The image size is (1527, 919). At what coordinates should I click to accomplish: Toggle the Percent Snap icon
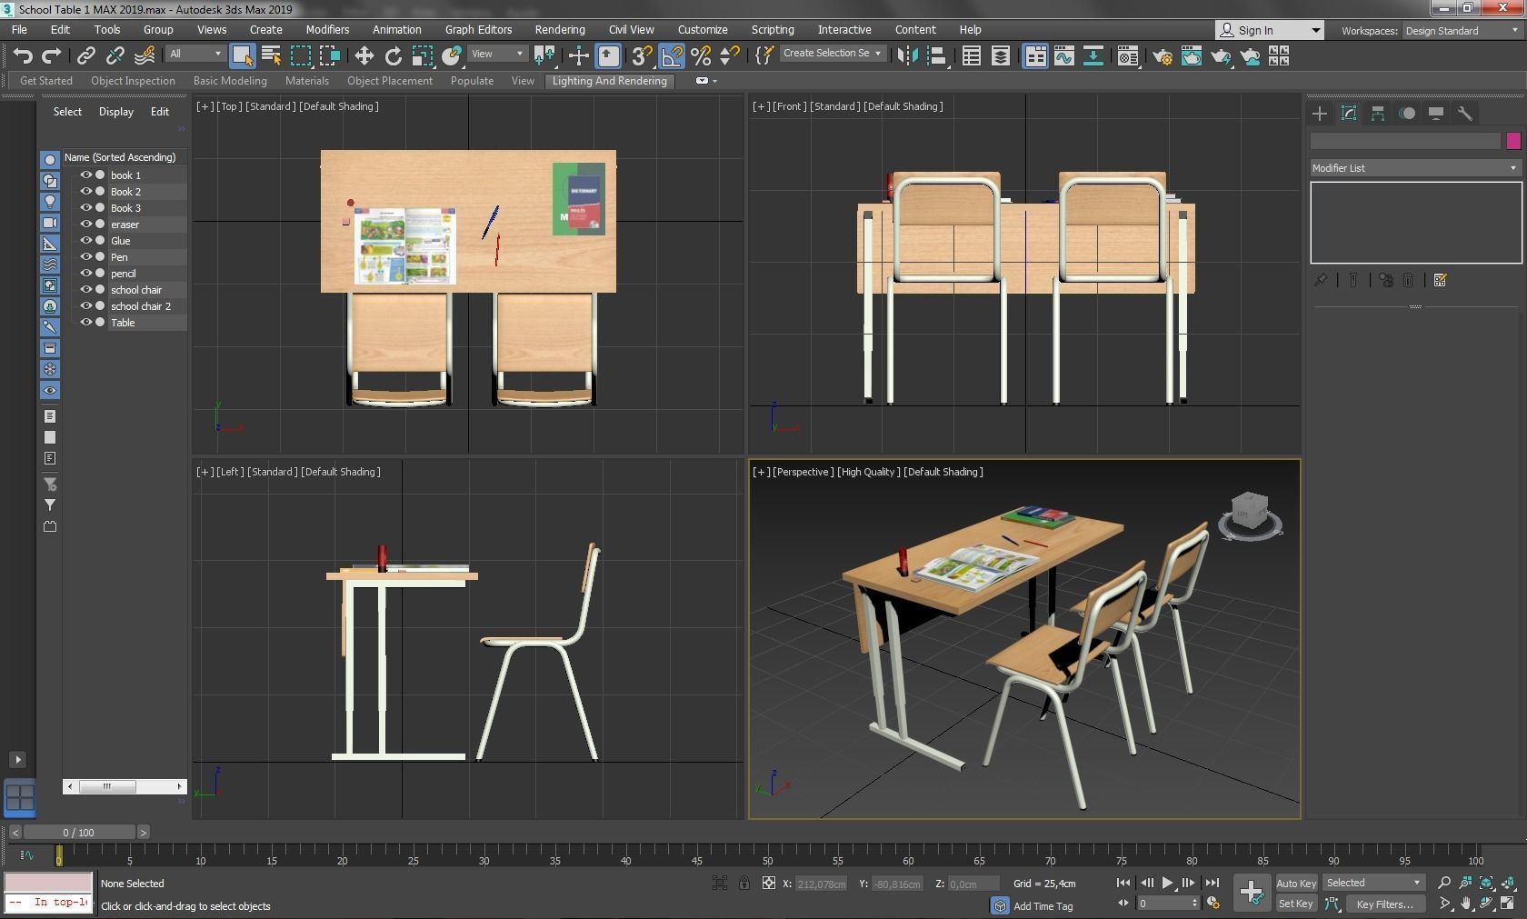[701, 56]
